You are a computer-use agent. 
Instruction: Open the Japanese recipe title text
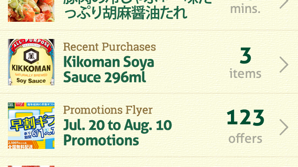coord(137,9)
